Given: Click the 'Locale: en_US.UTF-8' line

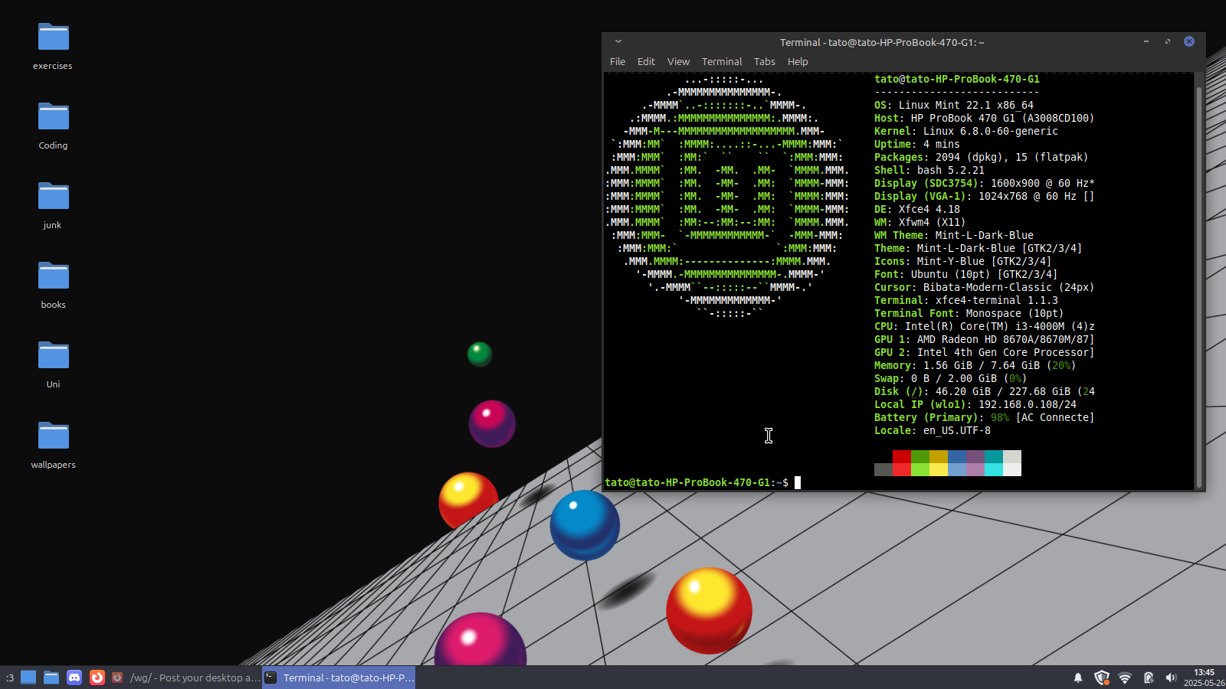Looking at the screenshot, I should [933, 430].
